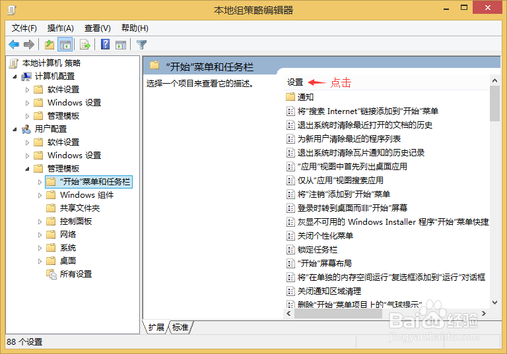This screenshot has height=354, width=507.
Task: Select Windows 设置 under 用户配置
Action: click(75, 156)
